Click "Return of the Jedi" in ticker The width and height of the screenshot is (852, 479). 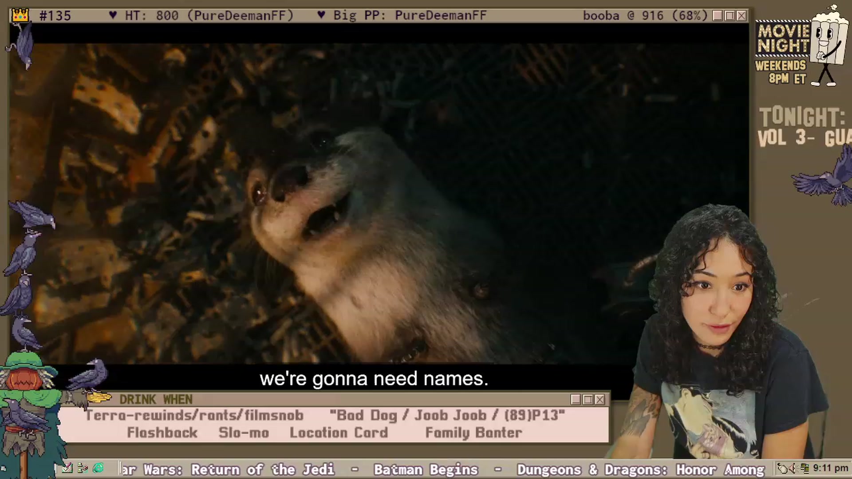coord(263,469)
